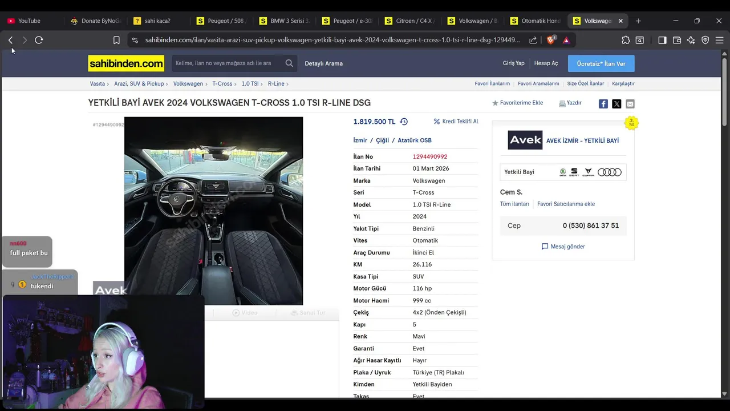Open the Brave Wallet icon
The width and height of the screenshot is (730, 411).
(677, 40)
